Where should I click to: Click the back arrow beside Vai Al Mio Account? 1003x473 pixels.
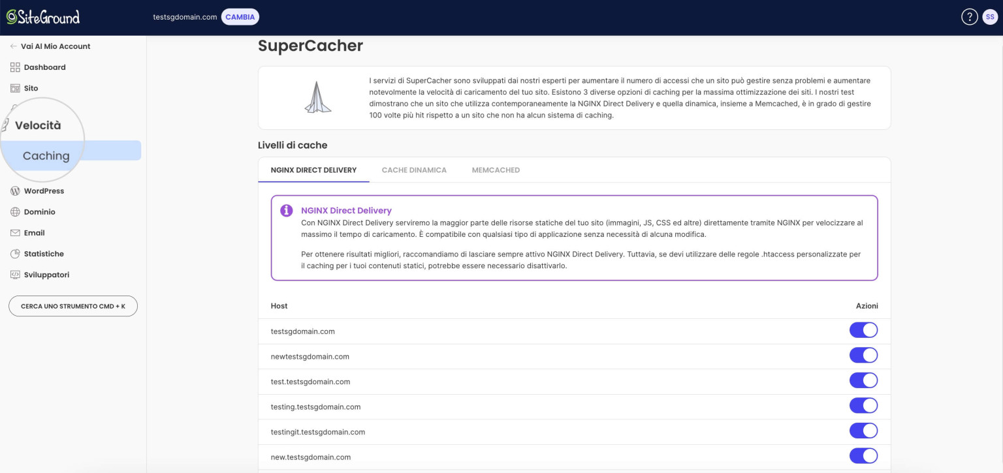tap(14, 46)
